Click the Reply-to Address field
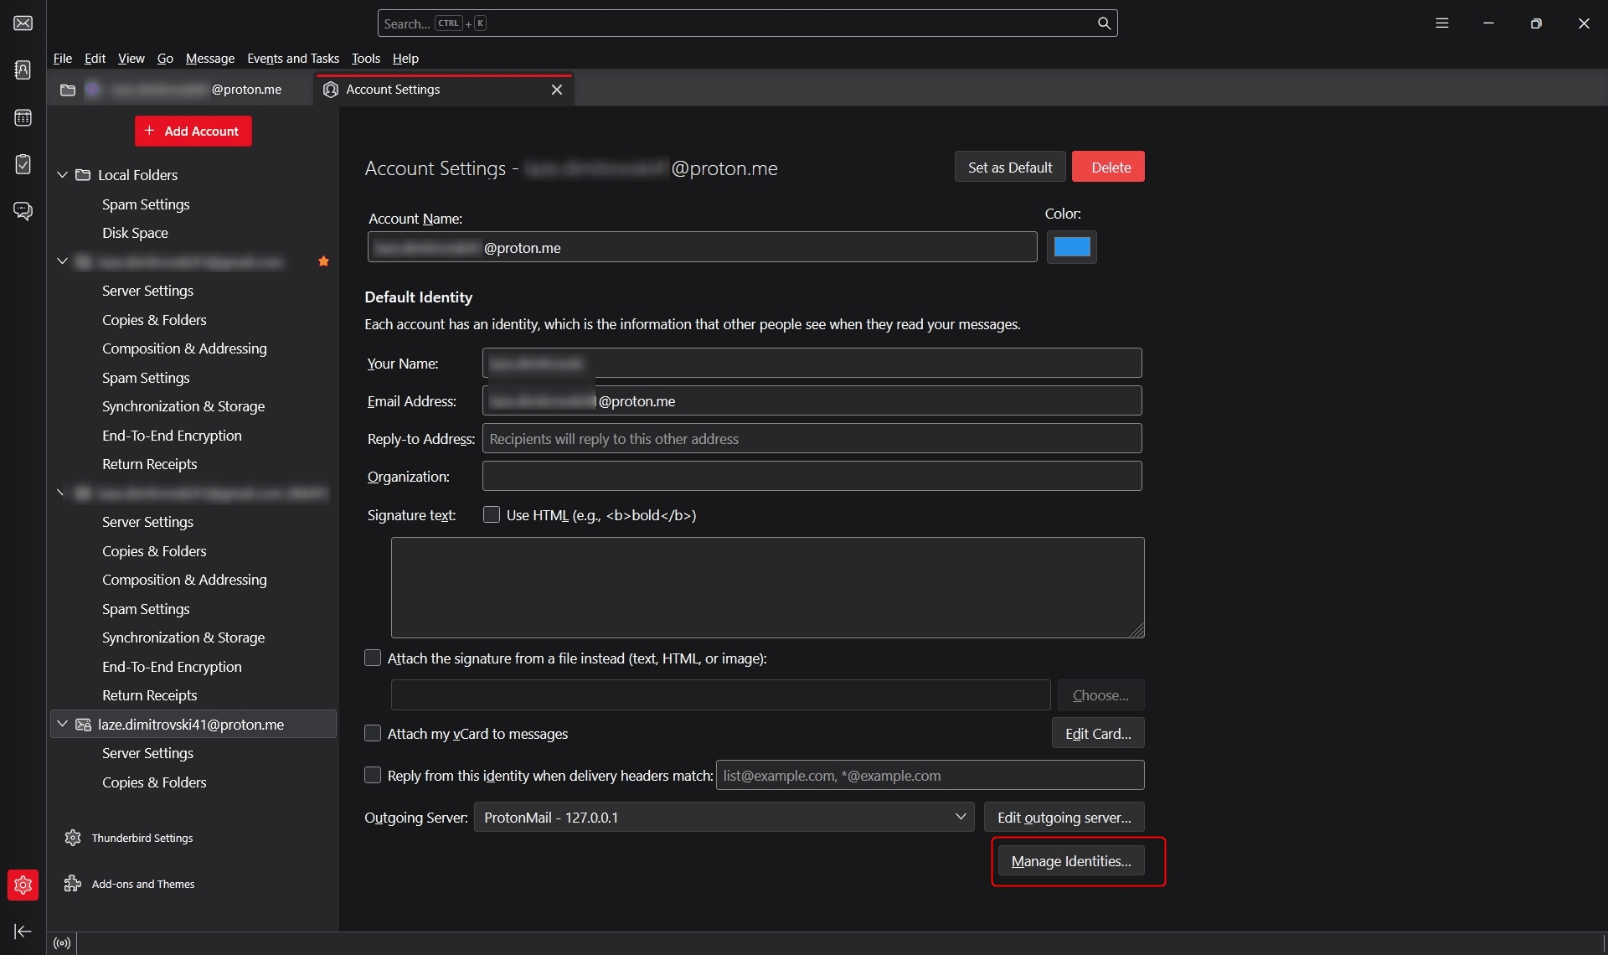 point(812,438)
